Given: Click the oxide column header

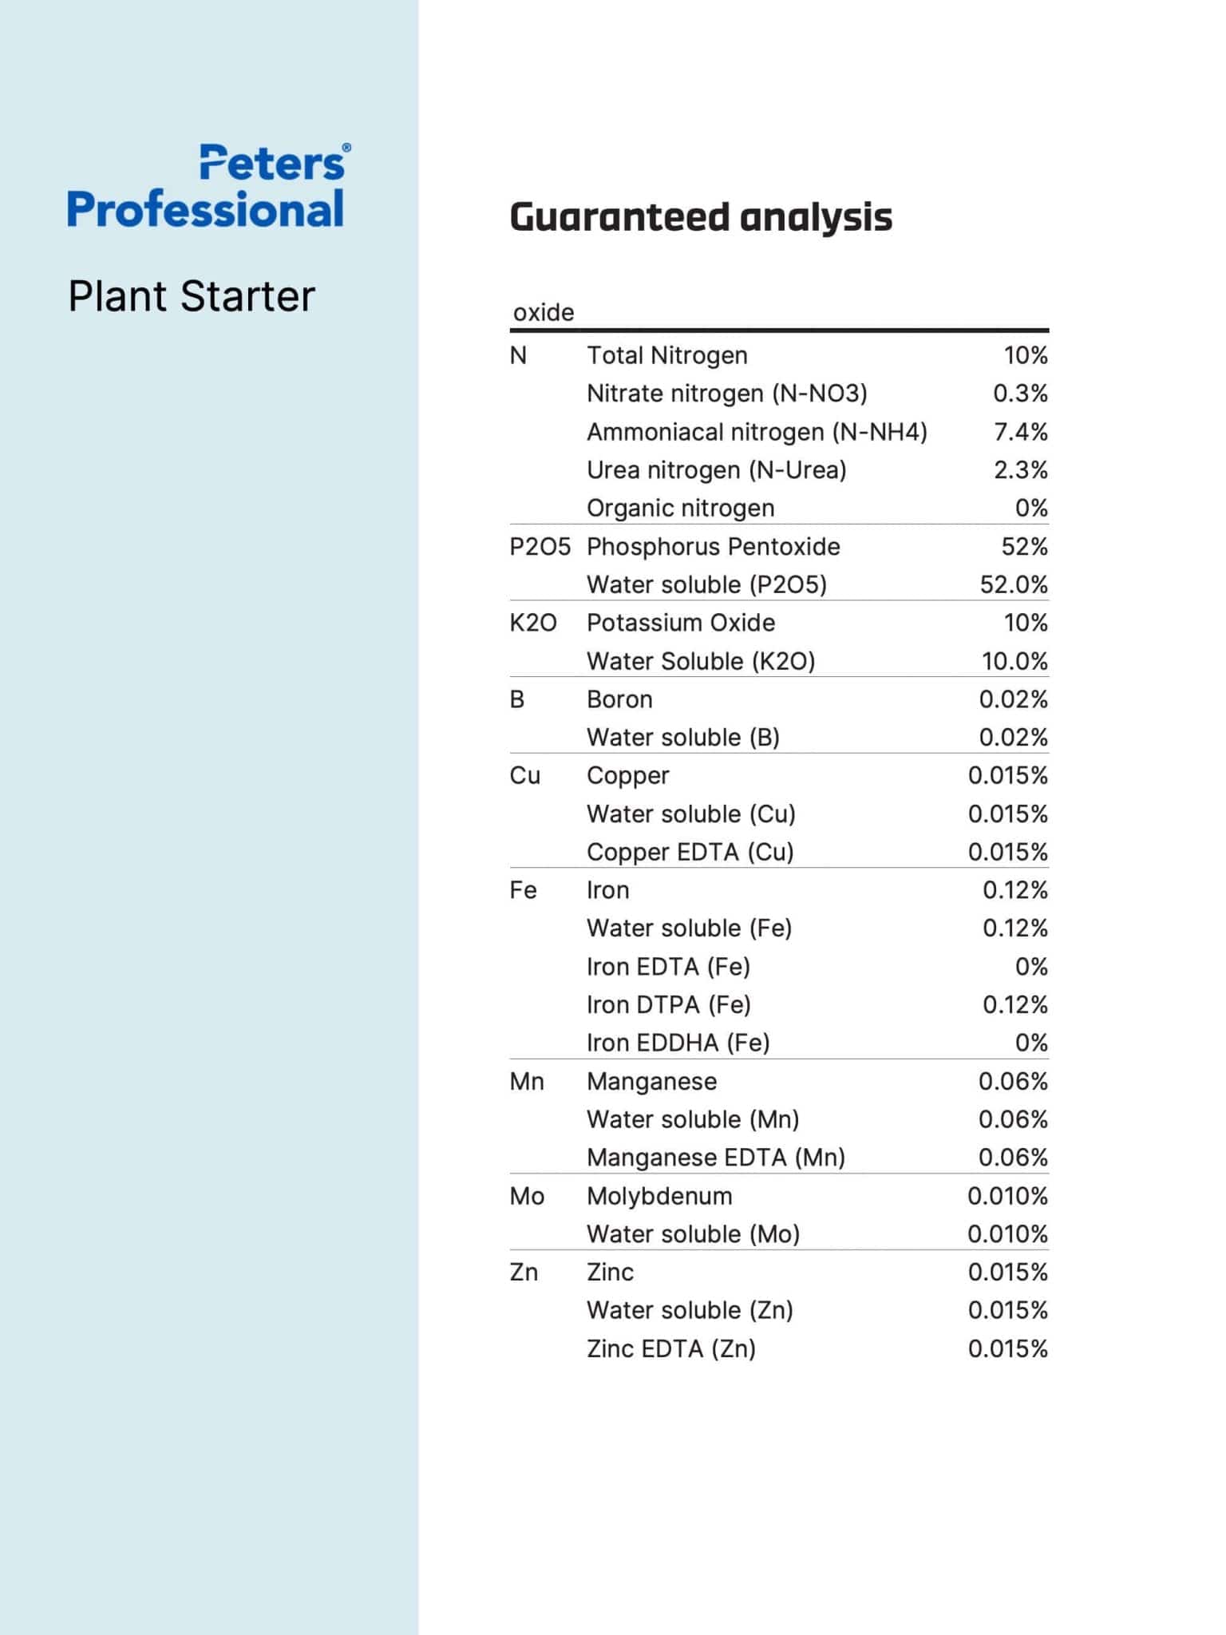Looking at the screenshot, I should (544, 312).
